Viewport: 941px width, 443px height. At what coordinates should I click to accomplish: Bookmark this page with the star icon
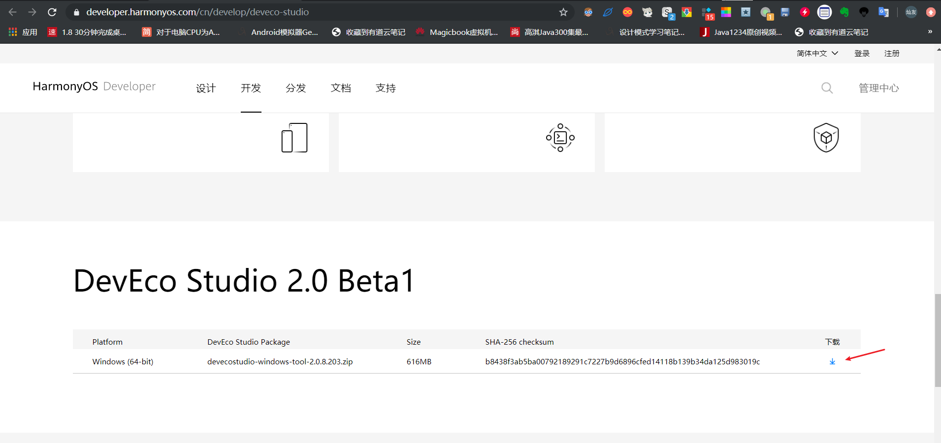tap(563, 12)
